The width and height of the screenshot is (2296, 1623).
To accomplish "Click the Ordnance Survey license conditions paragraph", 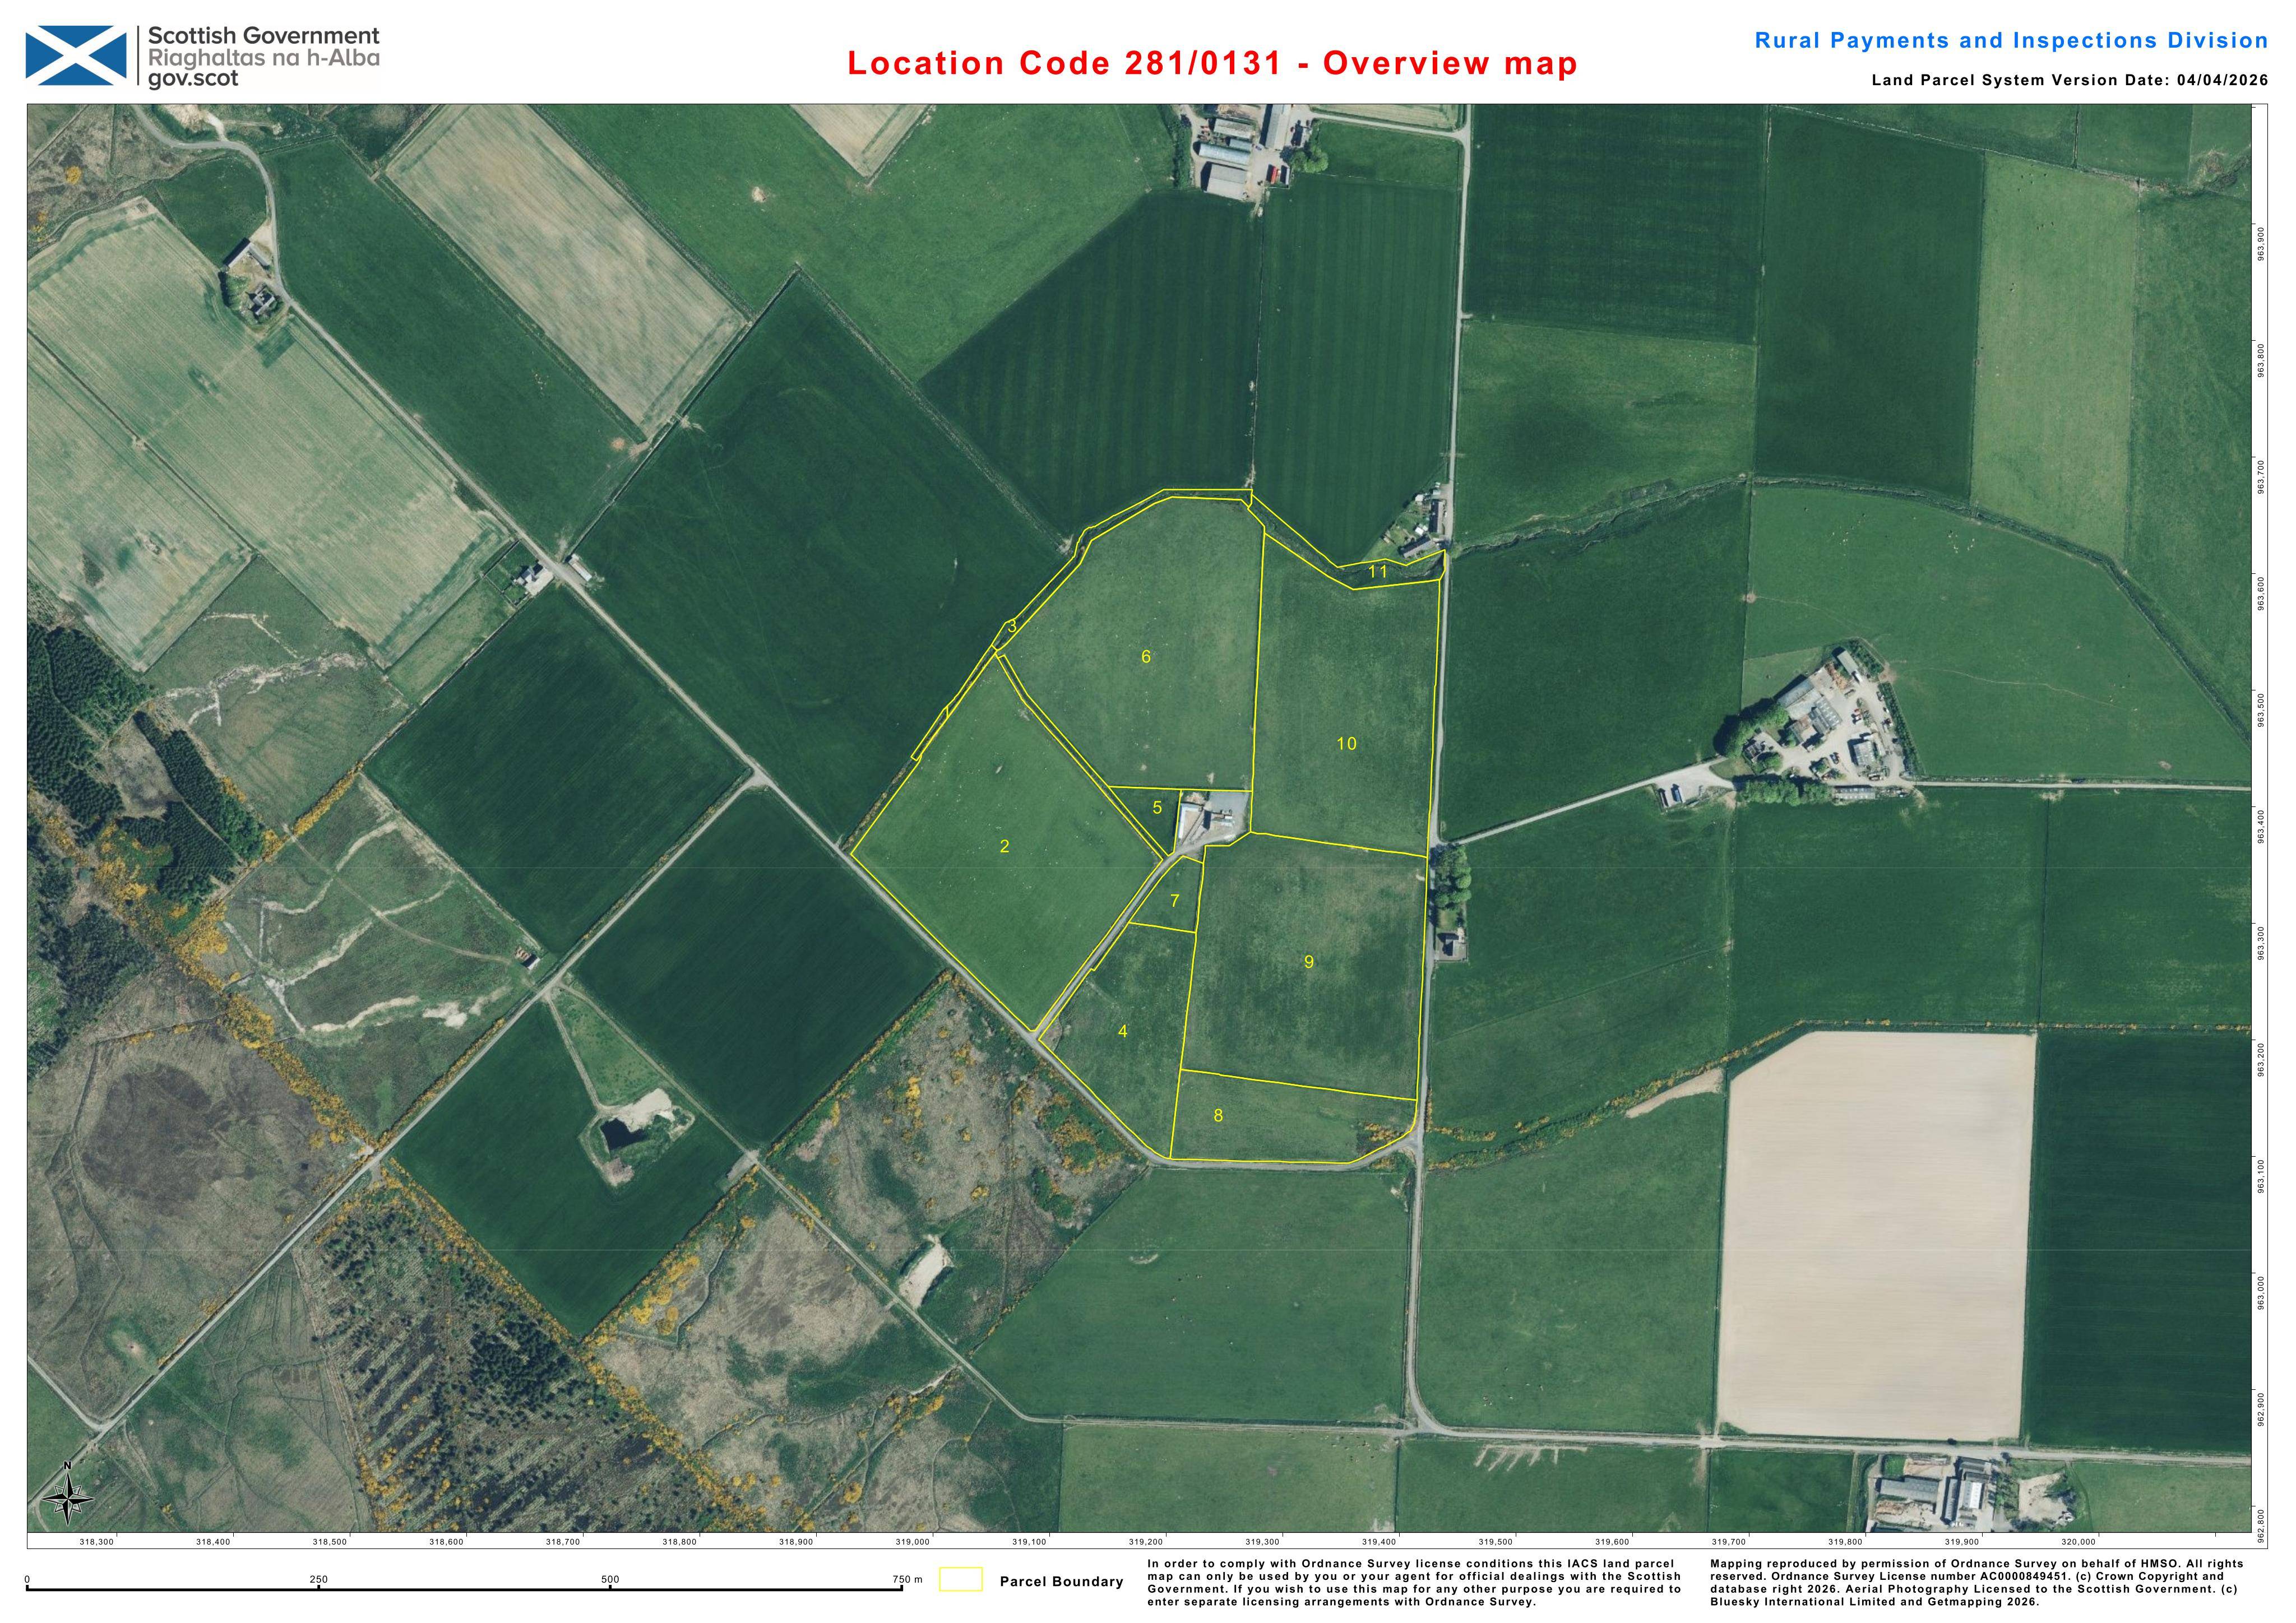I will pos(1414,1582).
